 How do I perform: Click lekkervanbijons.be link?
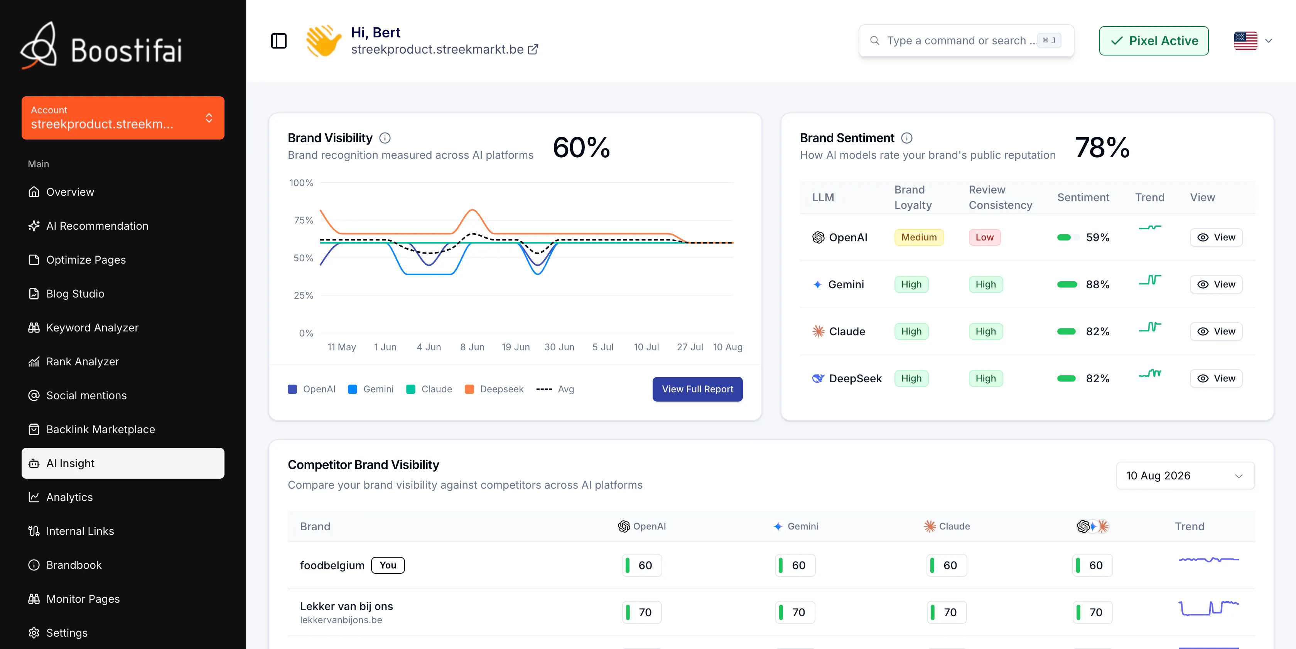[x=341, y=620]
